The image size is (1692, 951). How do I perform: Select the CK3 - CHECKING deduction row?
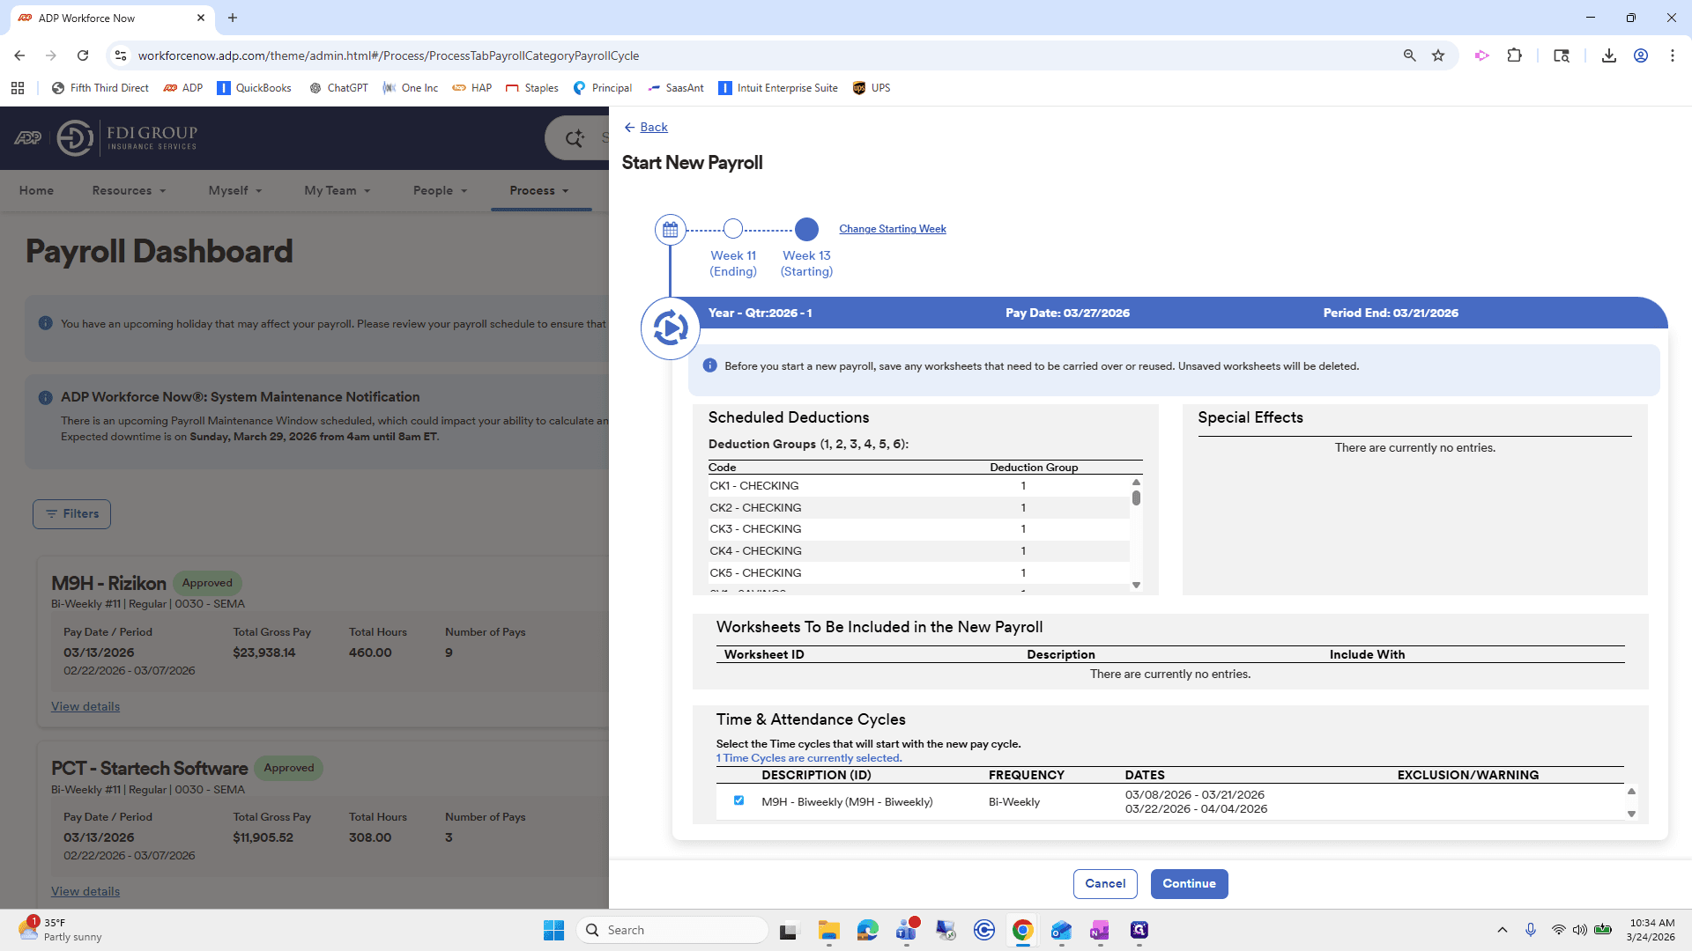[918, 529]
